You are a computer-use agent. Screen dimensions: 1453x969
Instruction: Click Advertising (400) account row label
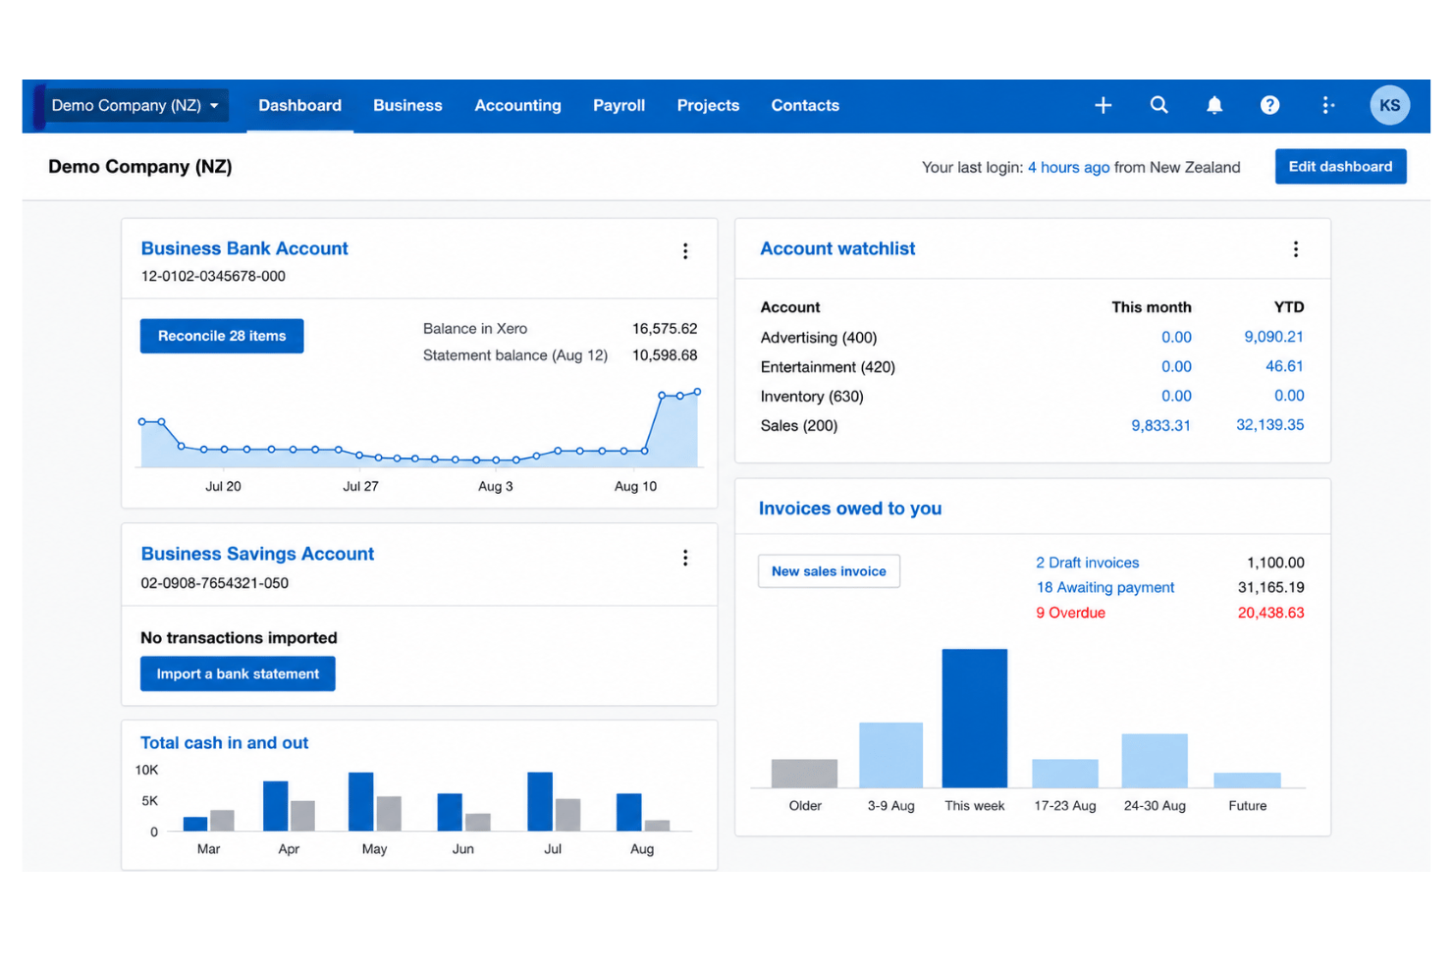coord(819,338)
